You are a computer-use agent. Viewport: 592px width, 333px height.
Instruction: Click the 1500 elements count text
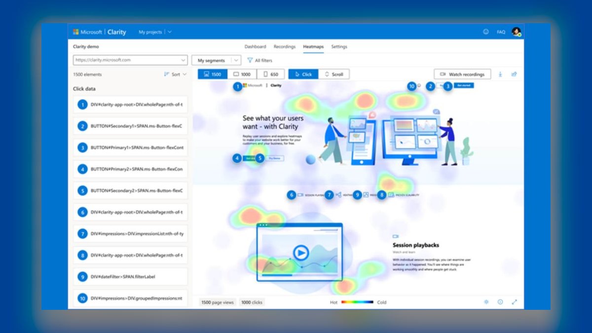pyautogui.click(x=87, y=74)
